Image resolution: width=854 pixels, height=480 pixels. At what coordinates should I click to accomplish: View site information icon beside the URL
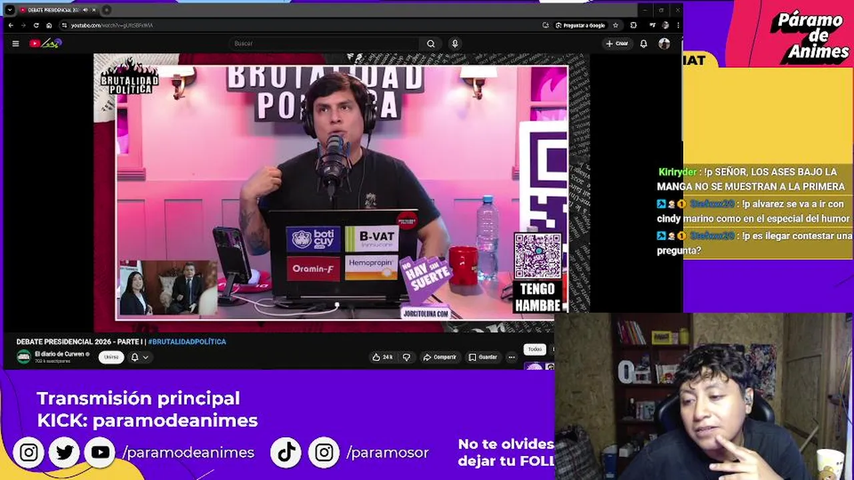65,25
